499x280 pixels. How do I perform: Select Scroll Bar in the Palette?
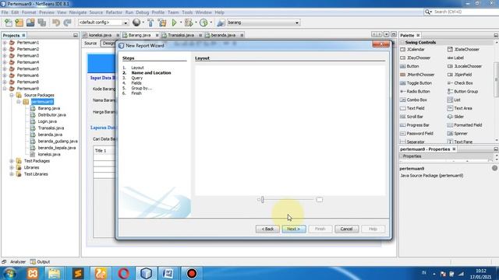(x=412, y=117)
